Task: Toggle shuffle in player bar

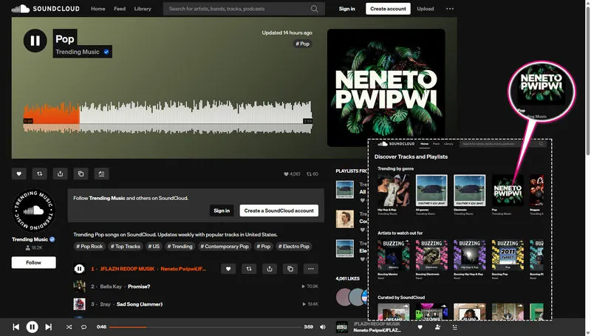Action: [x=69, y=327]
